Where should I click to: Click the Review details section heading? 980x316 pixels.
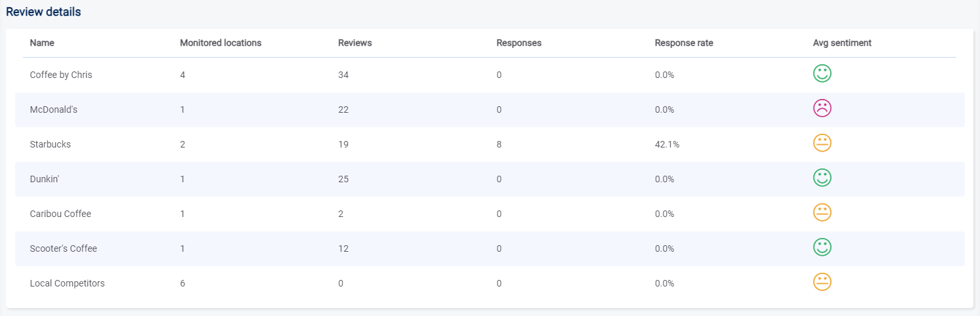click(x=43, y=12)
